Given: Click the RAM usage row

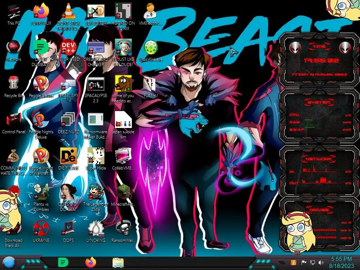Looking at the screenshot, I should 320,122.
